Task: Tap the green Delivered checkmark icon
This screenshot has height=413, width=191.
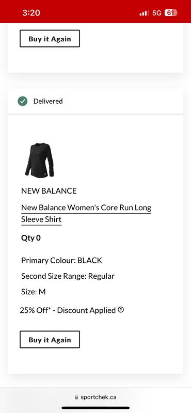Action: (23, 101)
